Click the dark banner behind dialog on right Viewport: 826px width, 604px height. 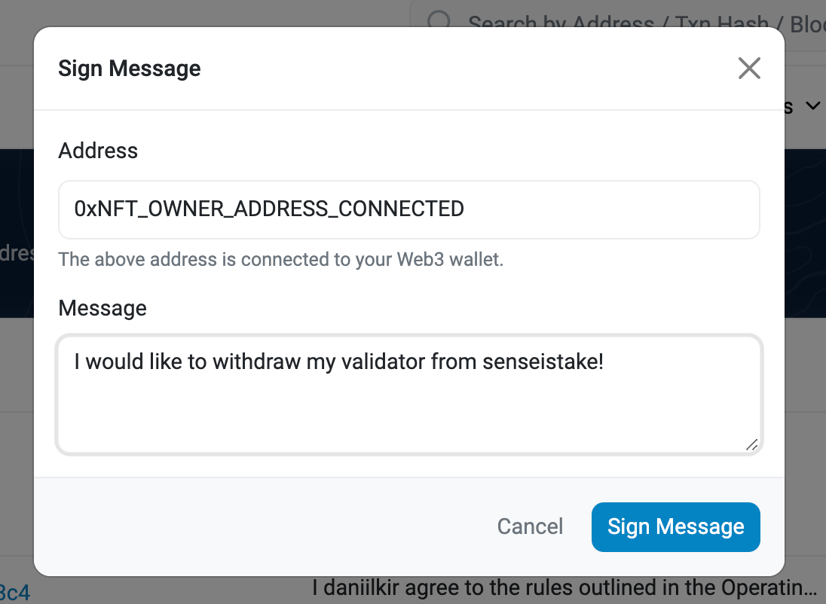(806, 233)
